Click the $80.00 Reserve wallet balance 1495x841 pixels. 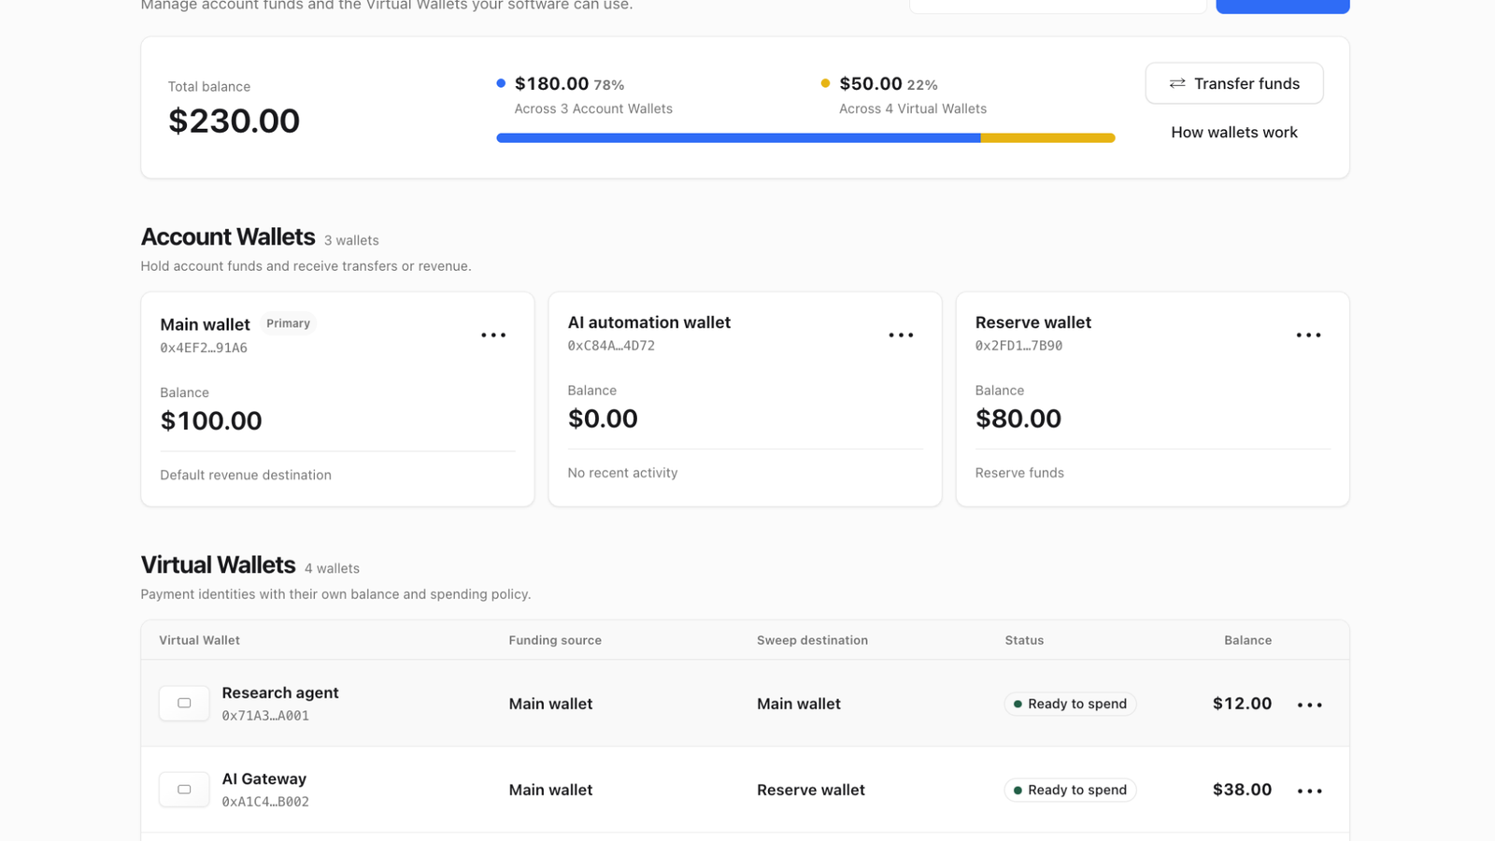[x=1018, y=419]
